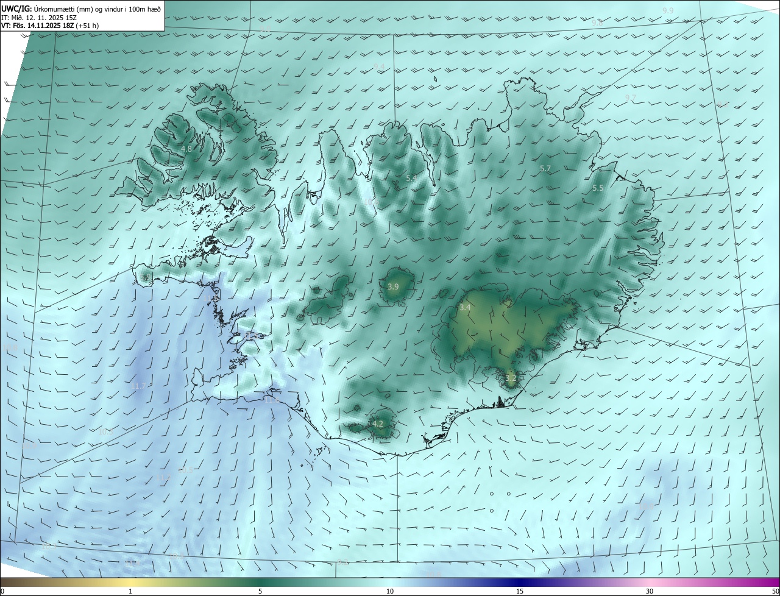780x596 pixels.
Task: Click the color scale tick label 0
Action: tap(2, 591)
